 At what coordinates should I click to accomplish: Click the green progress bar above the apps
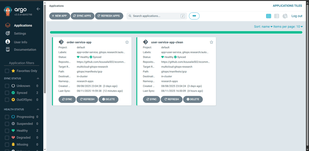click(176, 32)
